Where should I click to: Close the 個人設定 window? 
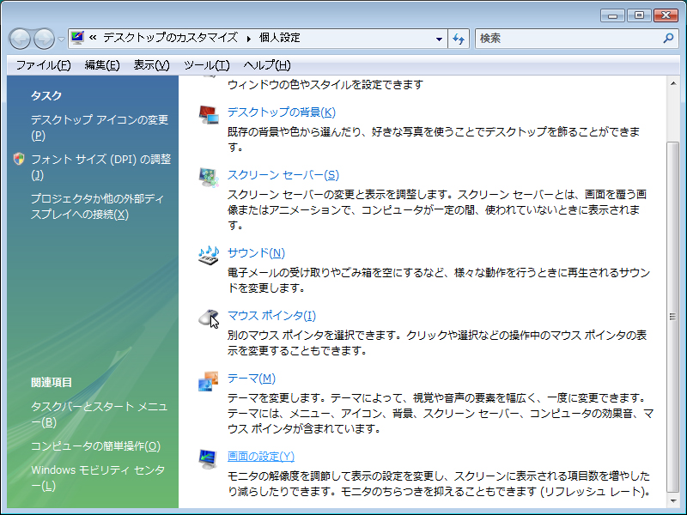(666, 15)
